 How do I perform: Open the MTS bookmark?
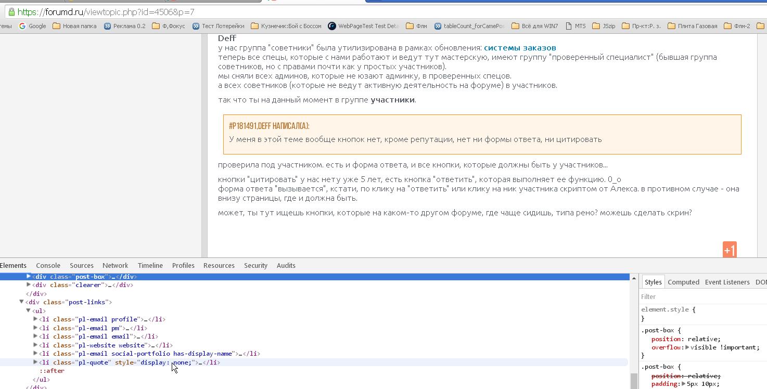[576, 26]
